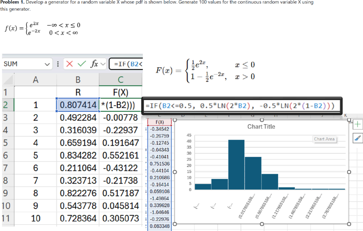Click the Chart Area tooltip label
This screenshot has width=363, height=231.
tap(324, 139)
